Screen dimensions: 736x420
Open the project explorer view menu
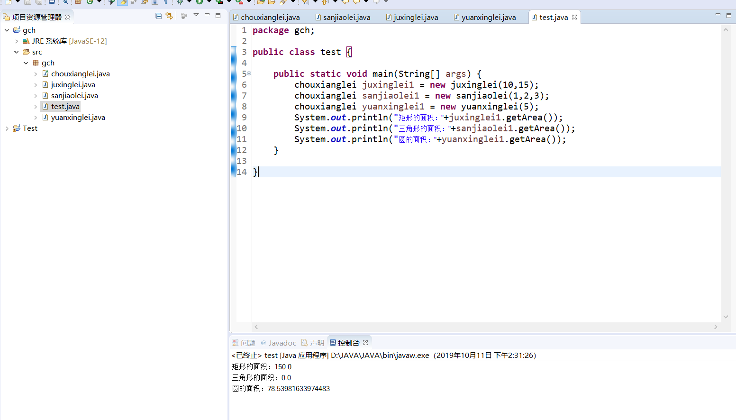click(x=196, y=15)
